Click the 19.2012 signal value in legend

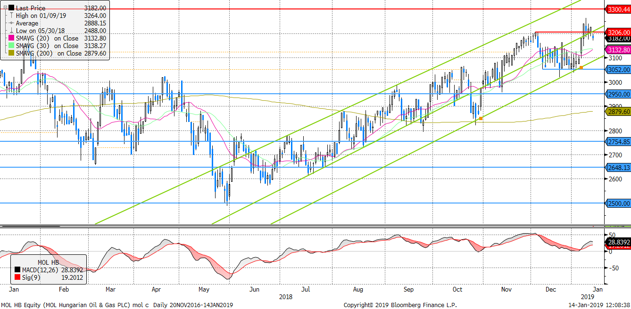tap(72, 278)
